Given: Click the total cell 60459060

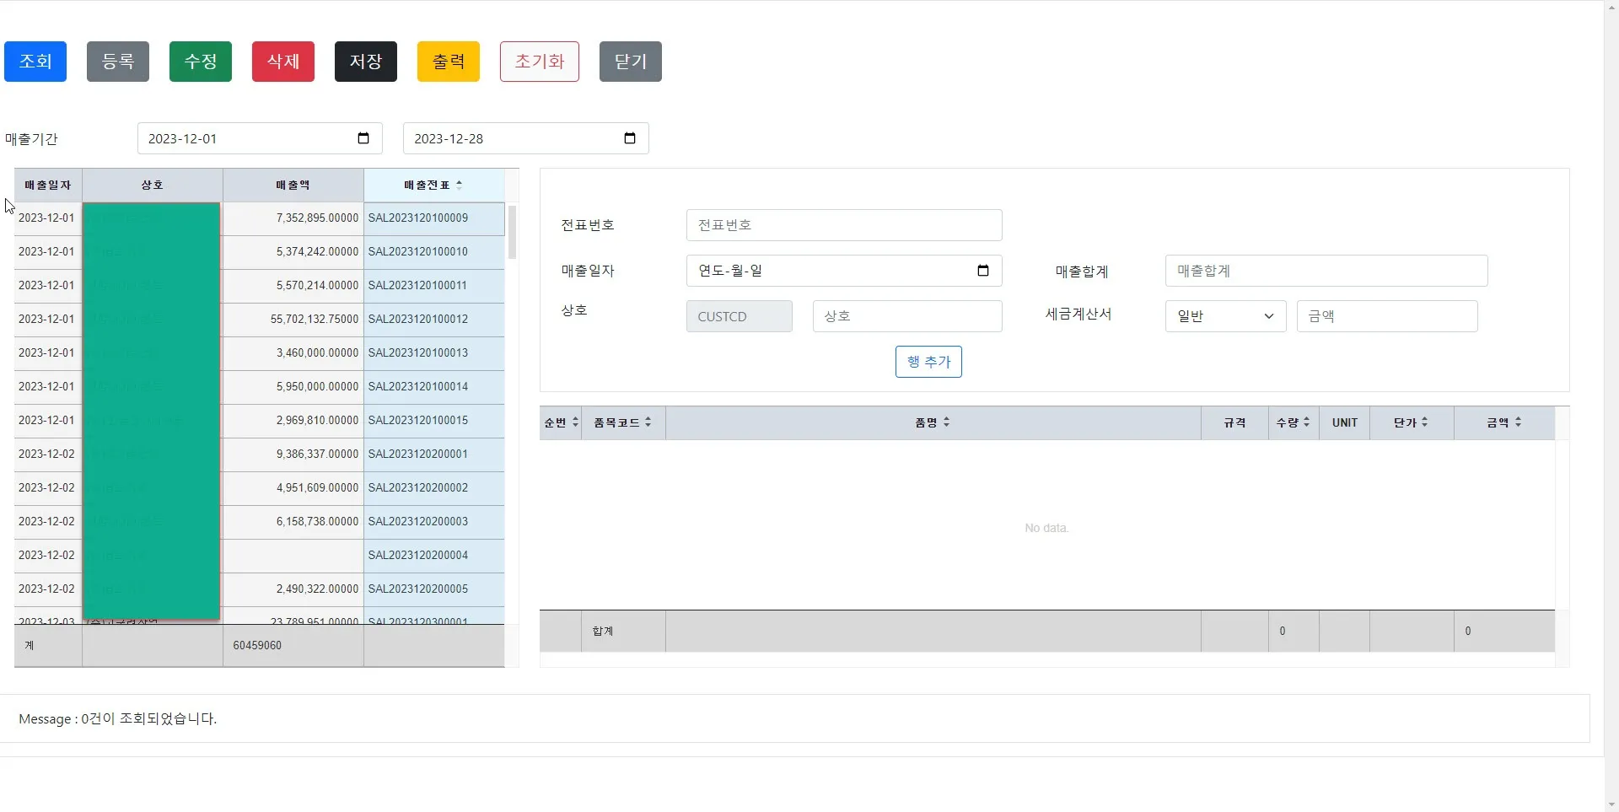Looking at the screenshot, I should pos(293,646).
